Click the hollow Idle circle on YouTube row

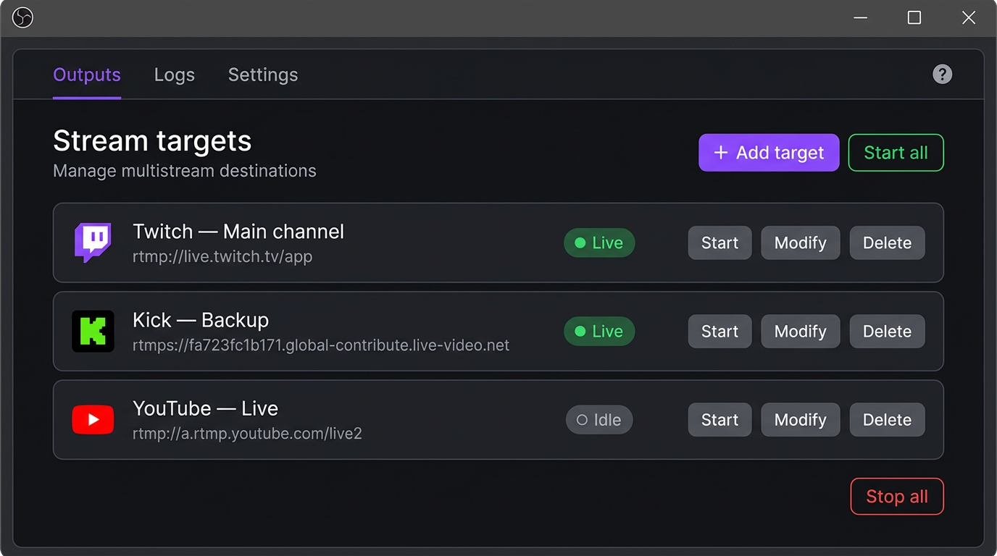(583, 419)
